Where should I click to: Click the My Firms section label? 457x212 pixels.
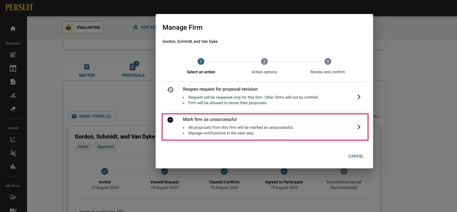(13, 186)
